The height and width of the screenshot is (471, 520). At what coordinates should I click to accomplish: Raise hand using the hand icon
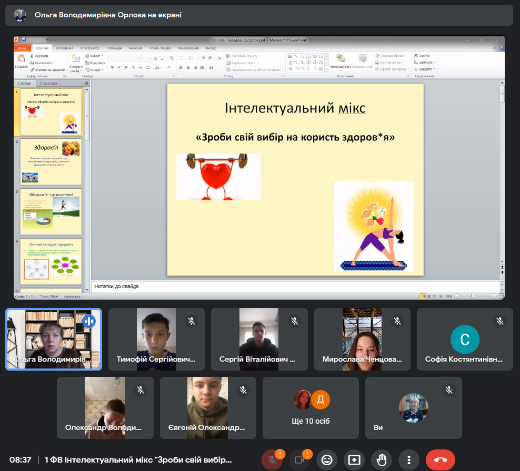(x=382, y=460)
